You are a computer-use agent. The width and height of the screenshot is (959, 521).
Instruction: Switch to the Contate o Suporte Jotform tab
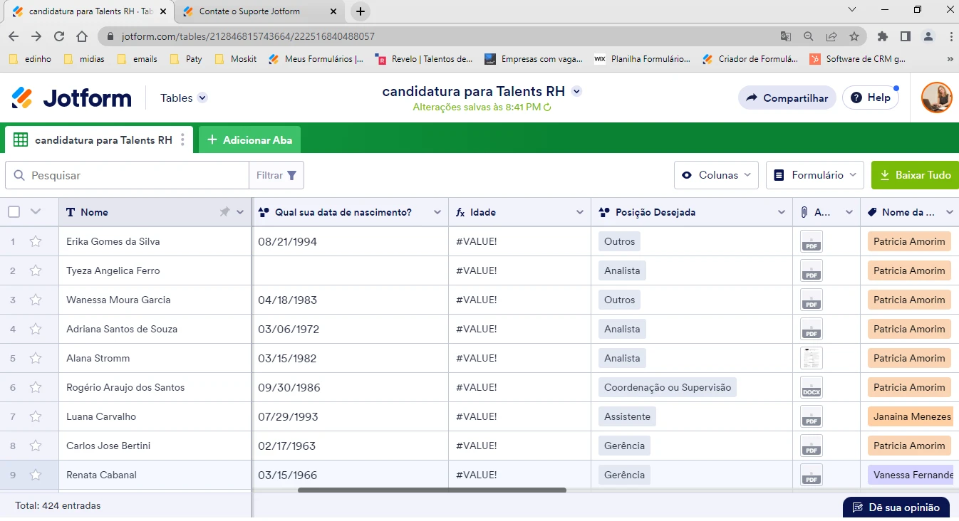(x=249, y=11)
